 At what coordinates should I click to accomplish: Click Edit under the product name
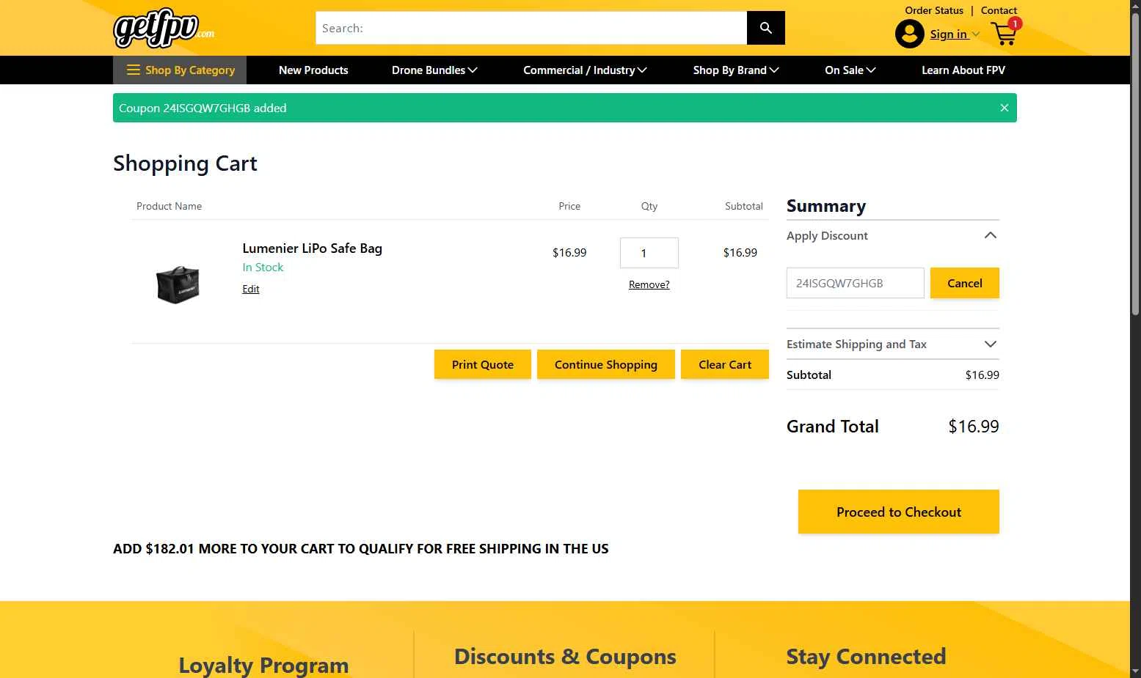251,289
